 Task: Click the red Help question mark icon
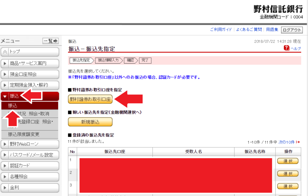(286, 48)
